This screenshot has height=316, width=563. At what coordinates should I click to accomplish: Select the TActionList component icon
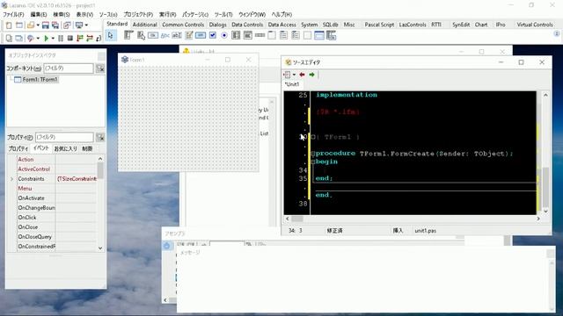pyautogui.click(x=331, y=35)
